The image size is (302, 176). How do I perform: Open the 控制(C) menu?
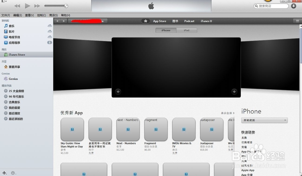[x=41, y=15]
